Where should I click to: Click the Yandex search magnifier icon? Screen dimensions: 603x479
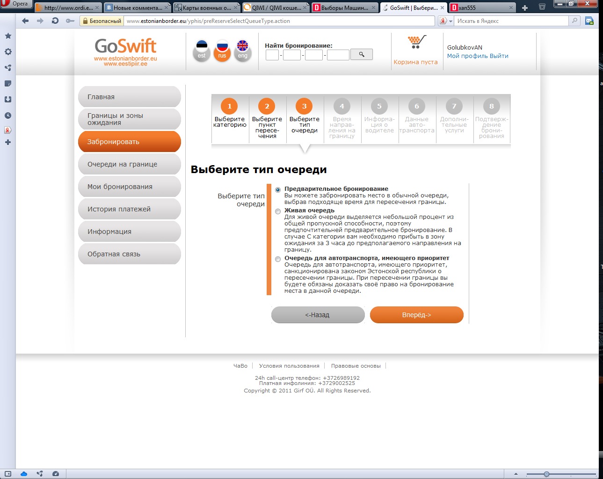(574, 21)
